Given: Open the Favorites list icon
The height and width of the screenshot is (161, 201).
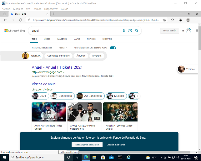Looking at the screenshot, I should pyautogui.click(x=173, y=20).
